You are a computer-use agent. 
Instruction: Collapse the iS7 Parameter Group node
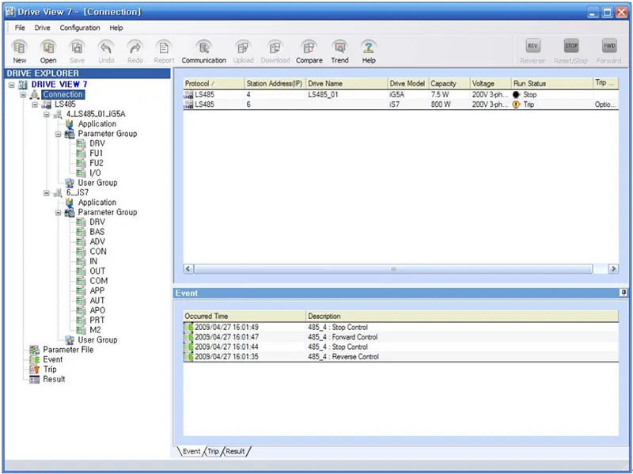click(x=59, y=212)
